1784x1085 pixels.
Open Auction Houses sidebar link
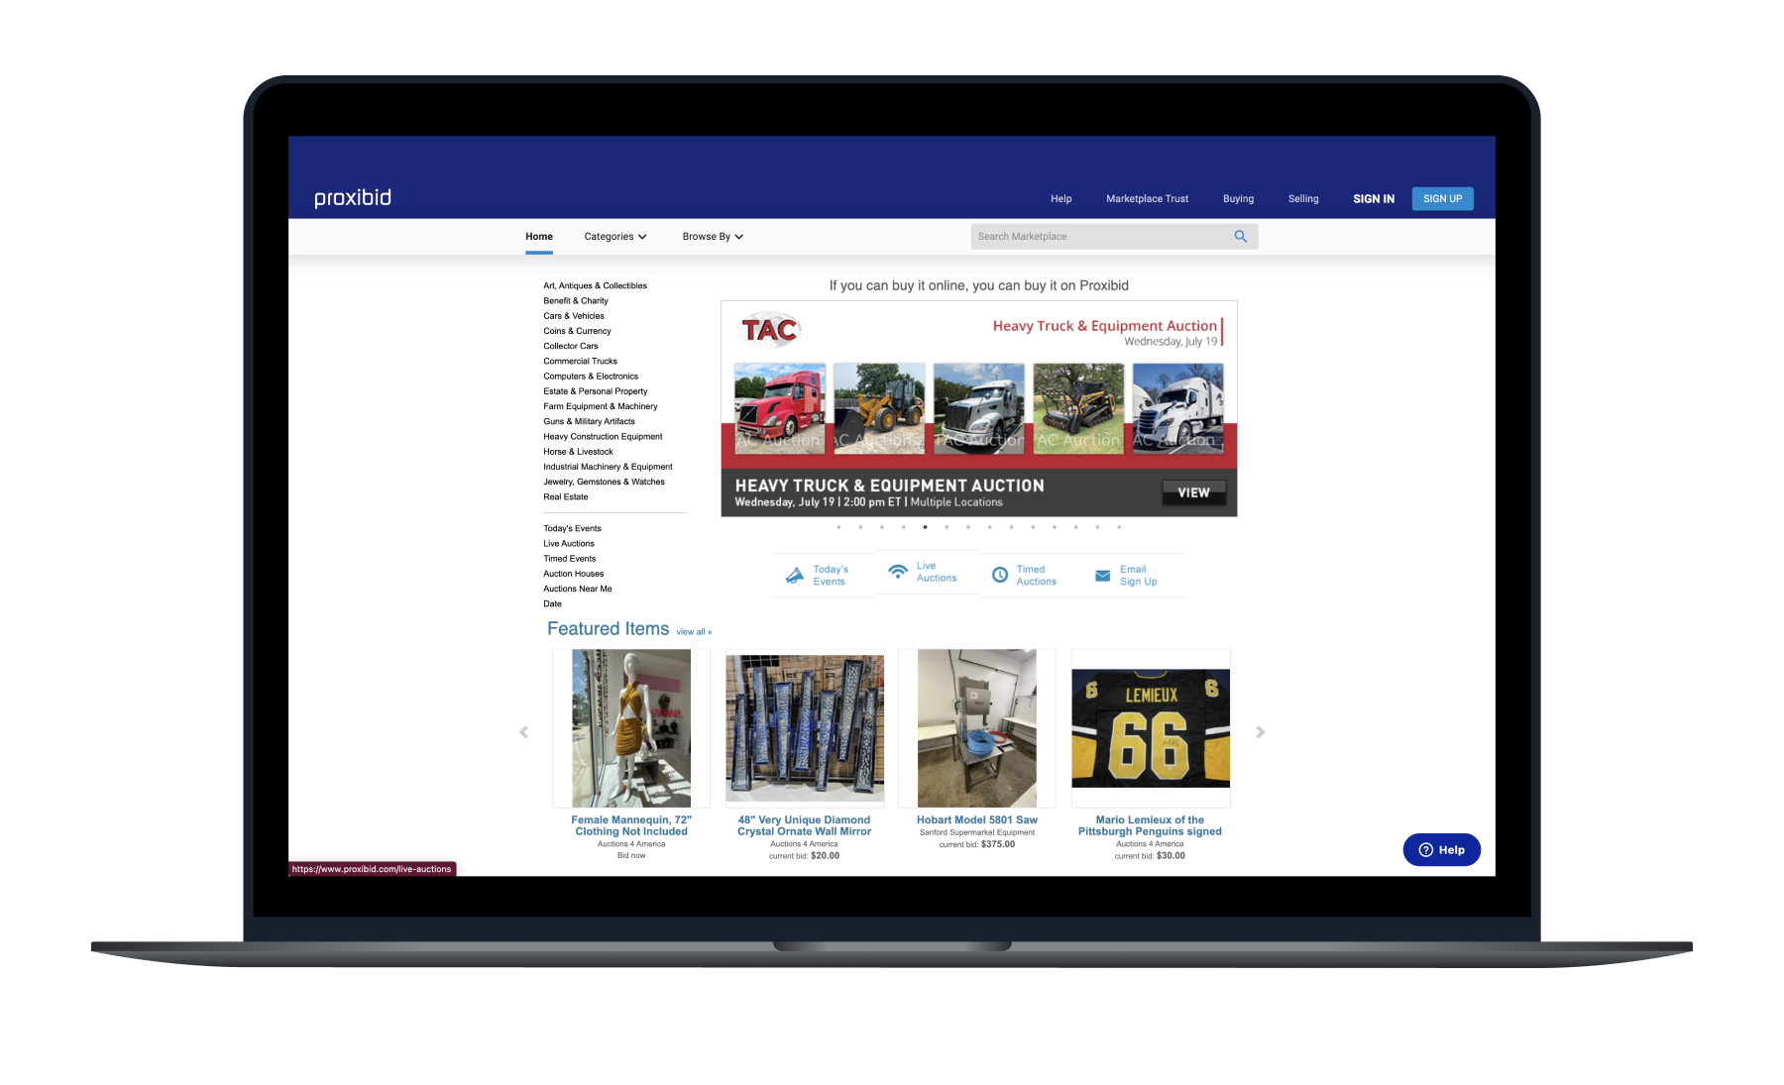pos(573,574)
